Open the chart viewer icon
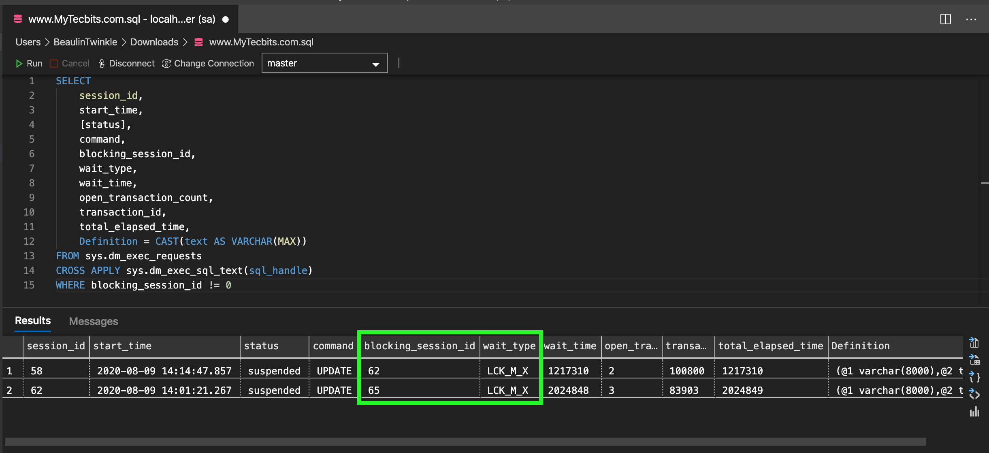 (x=974, y=412)
